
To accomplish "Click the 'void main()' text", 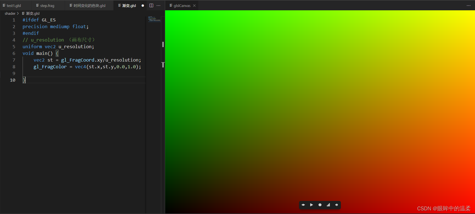I will [38, 53].
